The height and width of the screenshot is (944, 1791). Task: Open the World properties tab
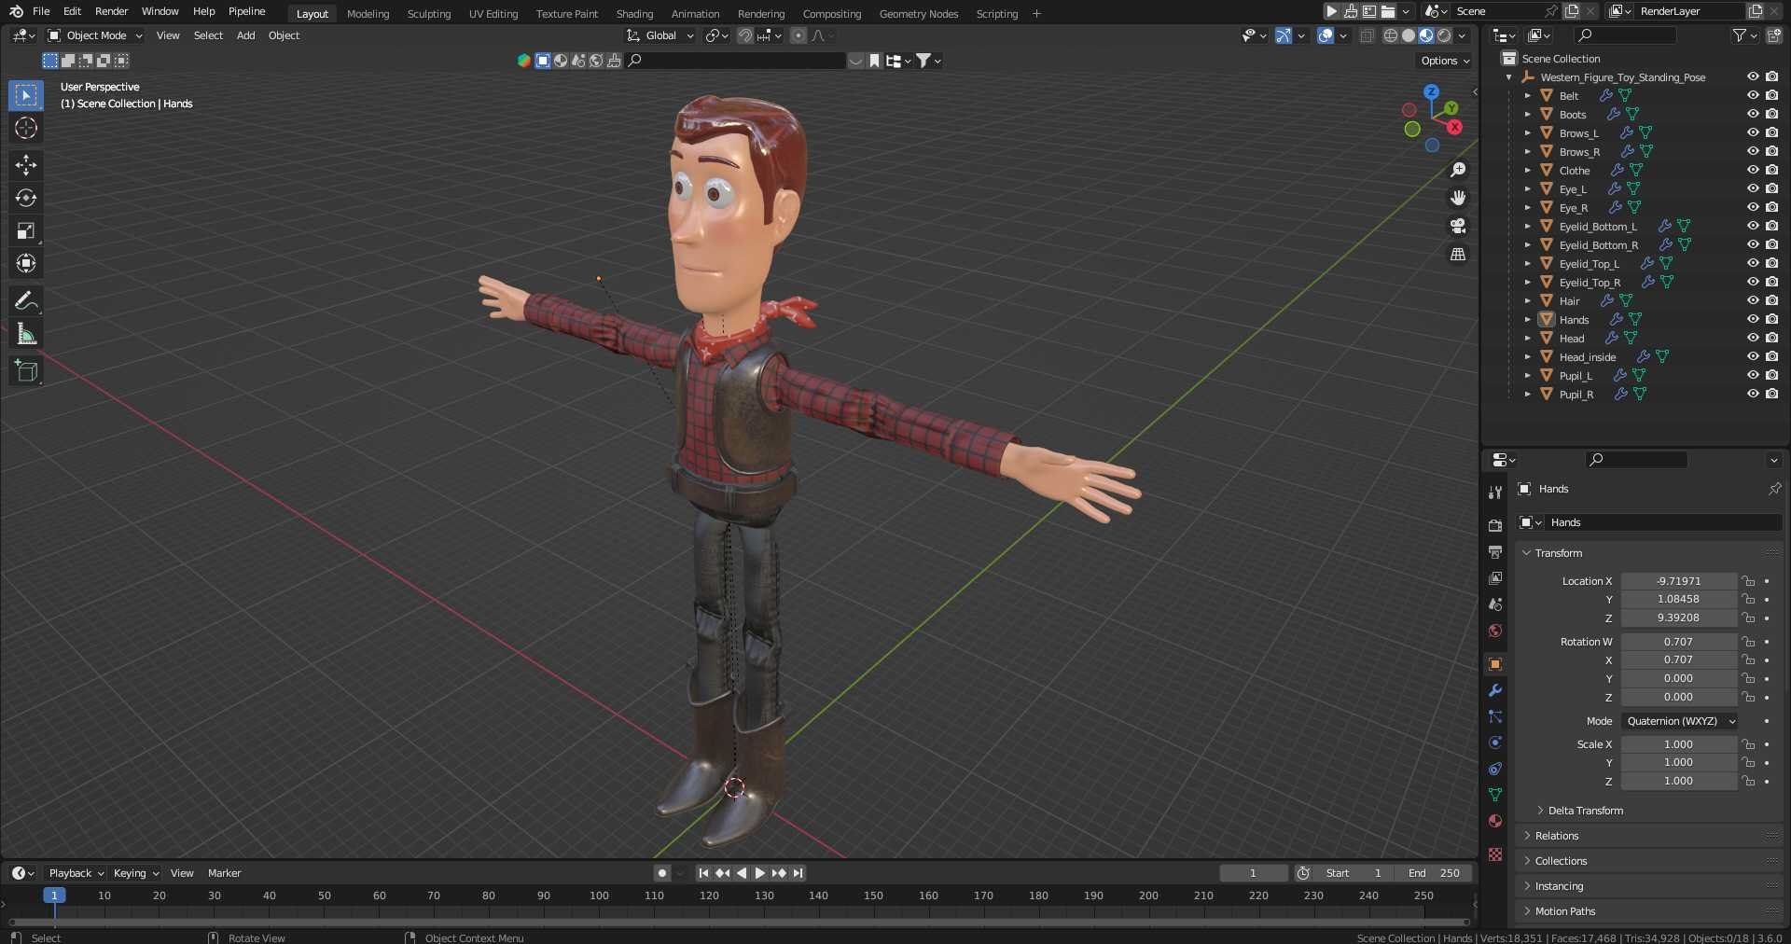point(1495,631)
